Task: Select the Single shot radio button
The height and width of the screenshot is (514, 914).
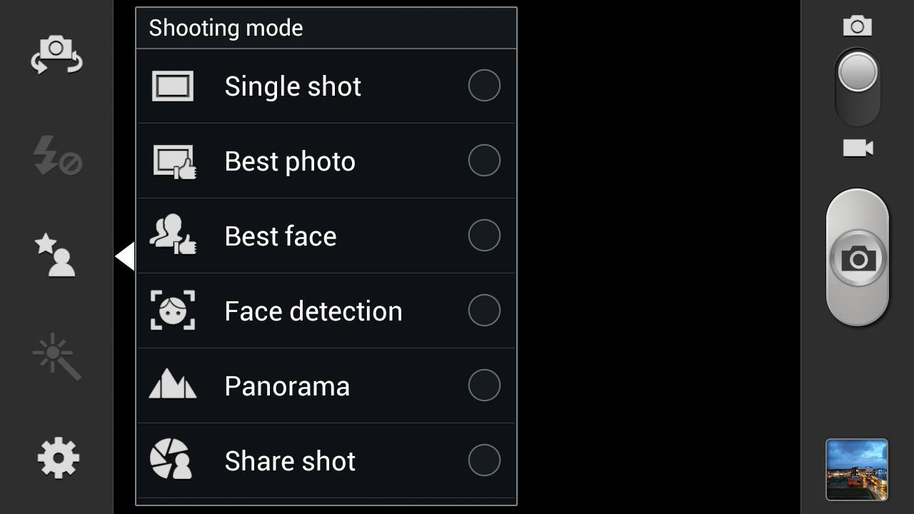Action: 484,86
